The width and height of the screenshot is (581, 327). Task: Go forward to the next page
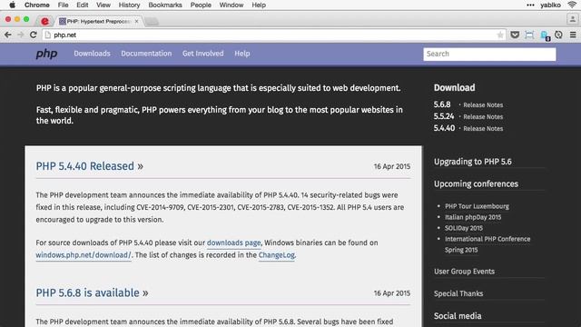[x=20, y=35]
